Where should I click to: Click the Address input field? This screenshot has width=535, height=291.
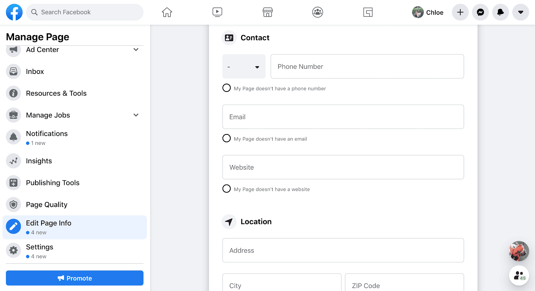[343, 250]
